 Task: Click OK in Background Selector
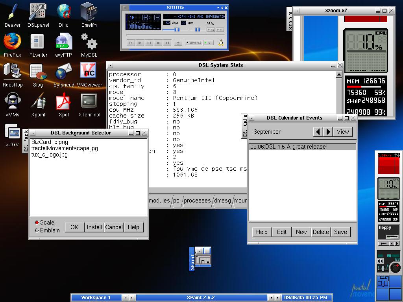point(74,227)
